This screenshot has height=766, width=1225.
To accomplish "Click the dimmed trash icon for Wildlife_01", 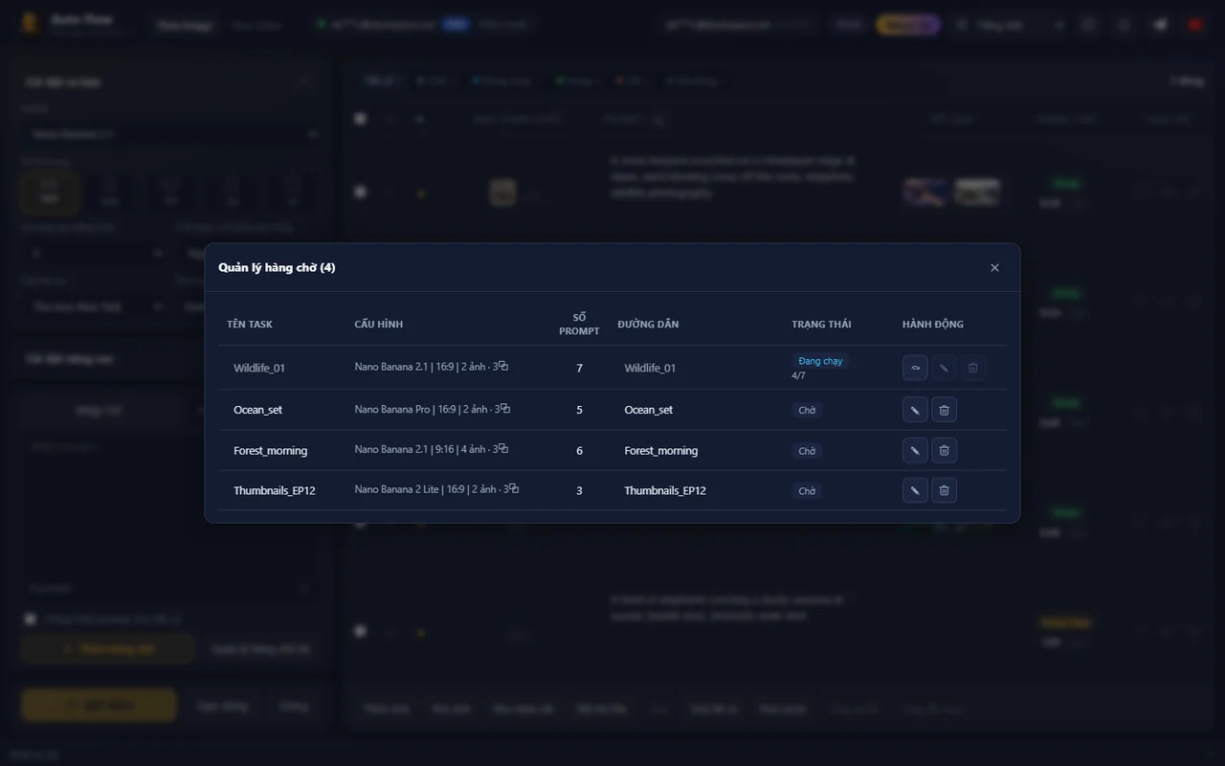I will coord(973,368).
